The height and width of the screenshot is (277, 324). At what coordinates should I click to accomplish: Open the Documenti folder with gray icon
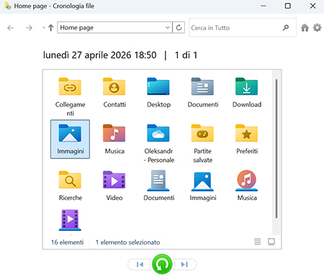click(202, 93)
